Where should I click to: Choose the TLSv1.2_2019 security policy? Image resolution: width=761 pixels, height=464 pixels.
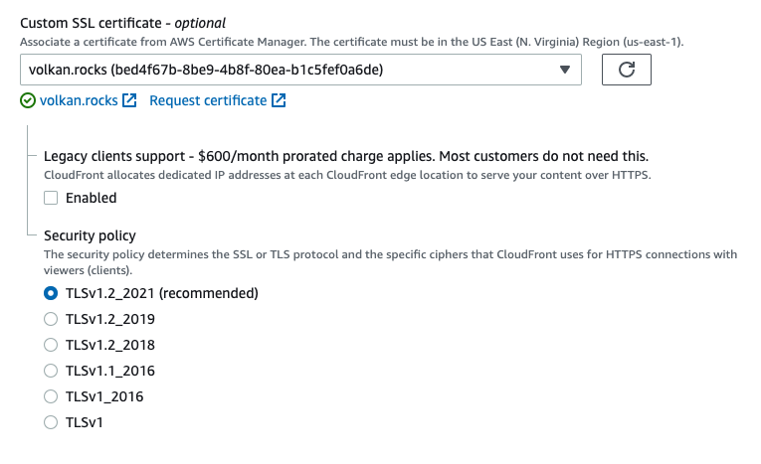point(51,319)
